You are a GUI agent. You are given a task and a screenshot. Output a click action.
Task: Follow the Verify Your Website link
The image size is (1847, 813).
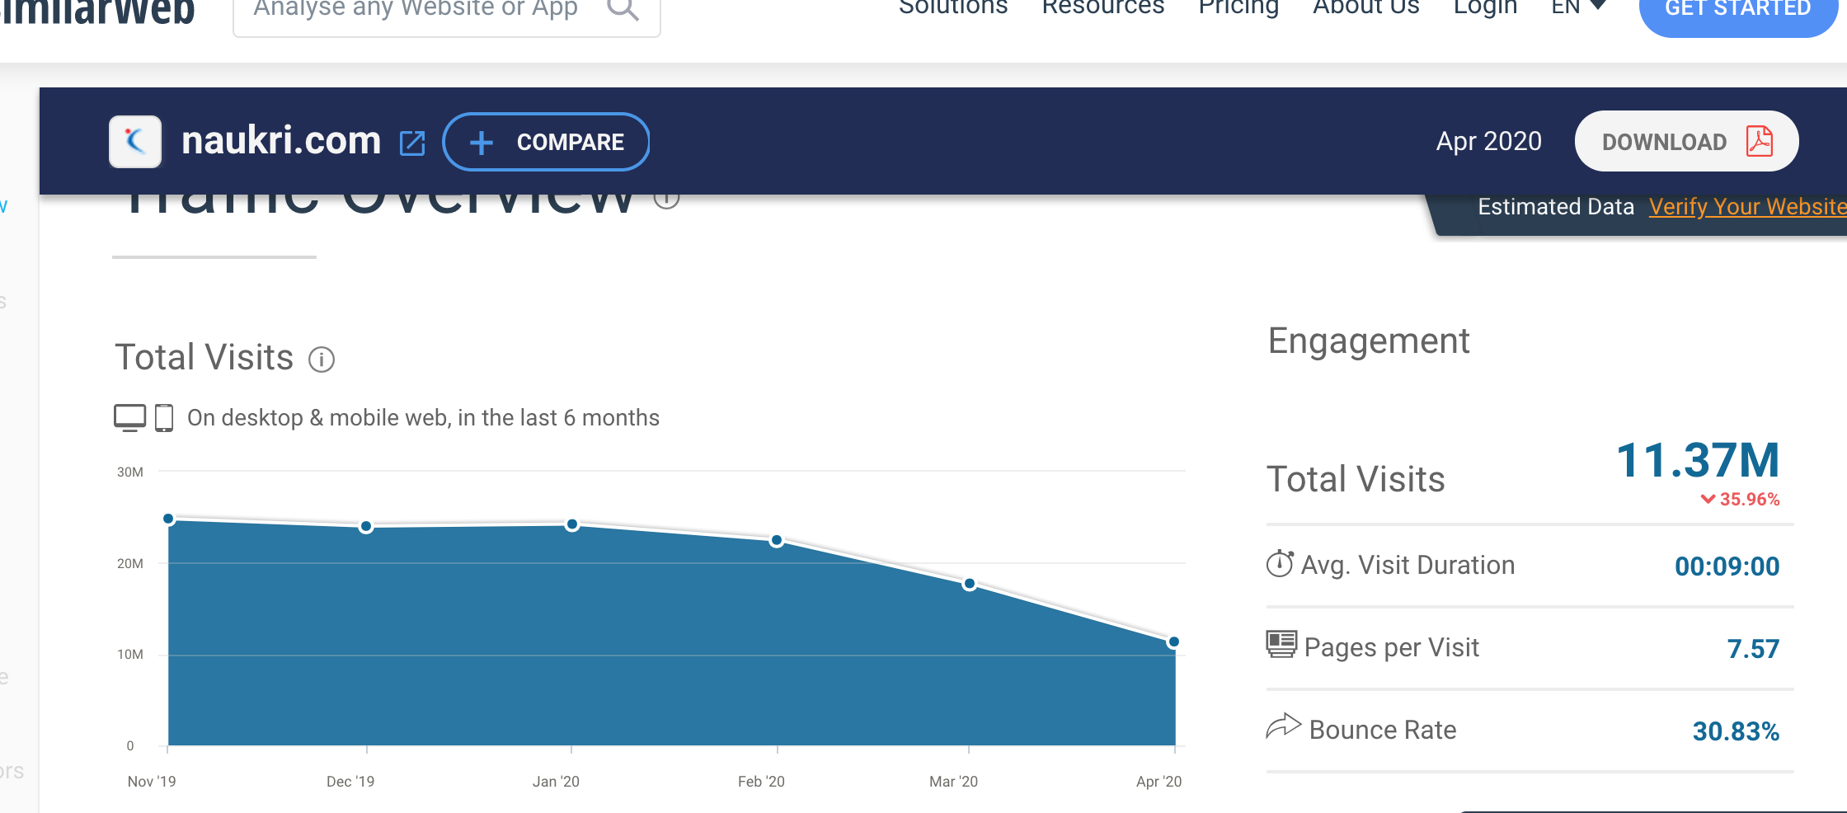click(1746, 206)
